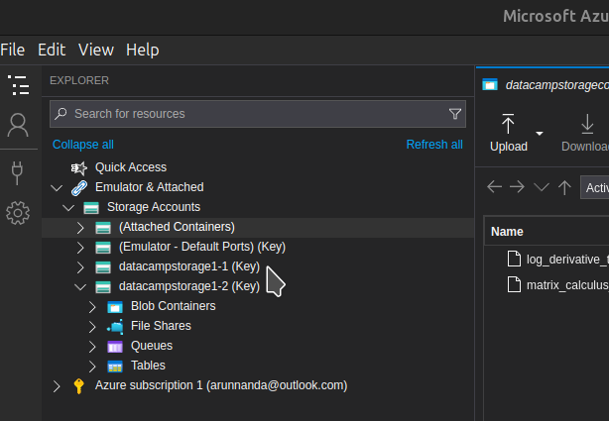Open the navigation history down chevron
Viewport: 609px width, 421px height.
tap(541, 187)
